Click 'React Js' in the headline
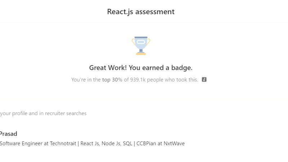This screenshot has width=288, height=162. [x=90, y=143]
